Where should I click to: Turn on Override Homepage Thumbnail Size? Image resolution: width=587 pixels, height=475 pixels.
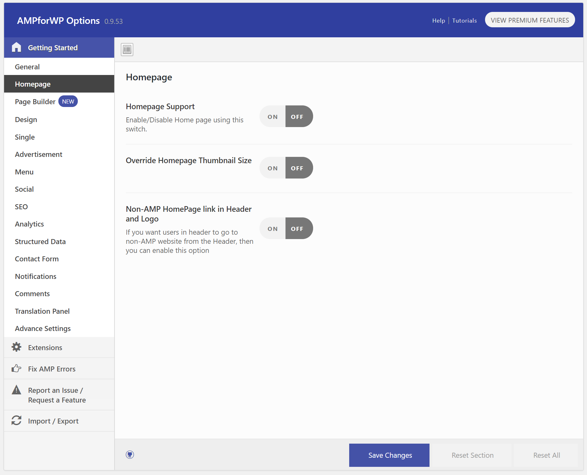[272, 168]
